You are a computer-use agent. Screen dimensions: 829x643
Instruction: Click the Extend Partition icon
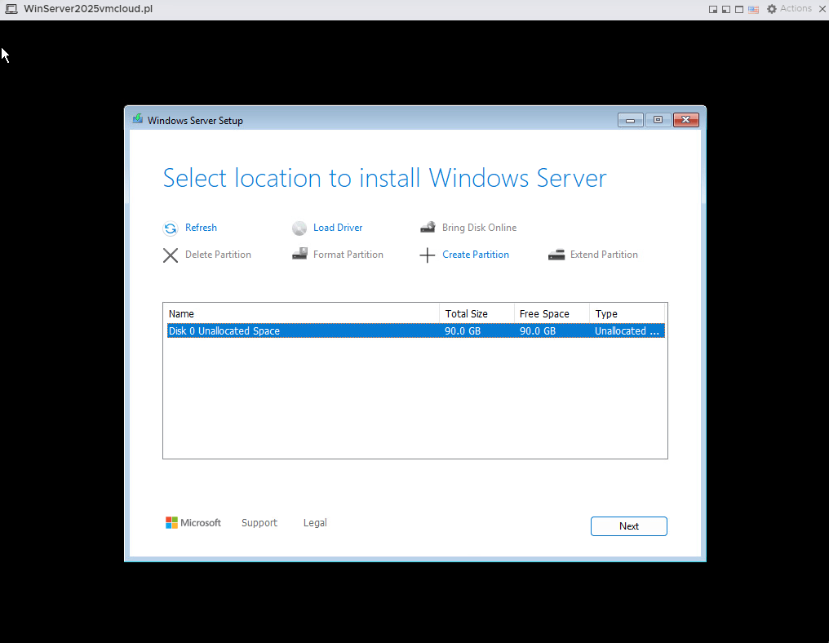click(x=556, y=255)
